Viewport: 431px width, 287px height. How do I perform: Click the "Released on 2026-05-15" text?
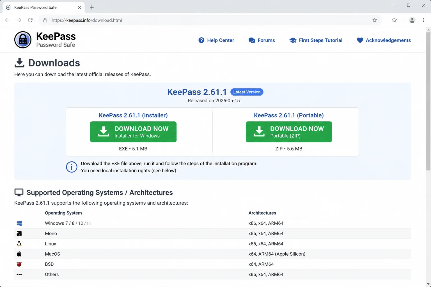point(214,101)
